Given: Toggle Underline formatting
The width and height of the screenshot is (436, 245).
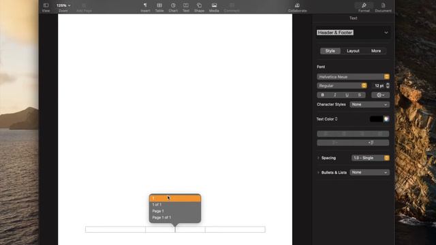Looking at the screenshot, I should click(x=347, y=95).
